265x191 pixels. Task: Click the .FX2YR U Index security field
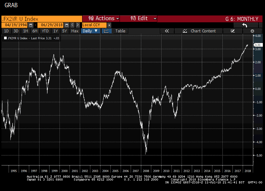pyautogui.click(x=42, y=19)
